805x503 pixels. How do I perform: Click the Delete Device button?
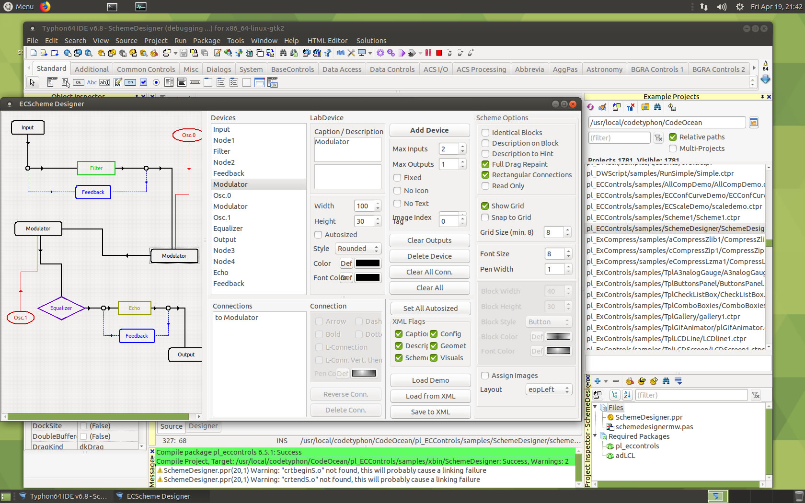[x=429, y=256]
